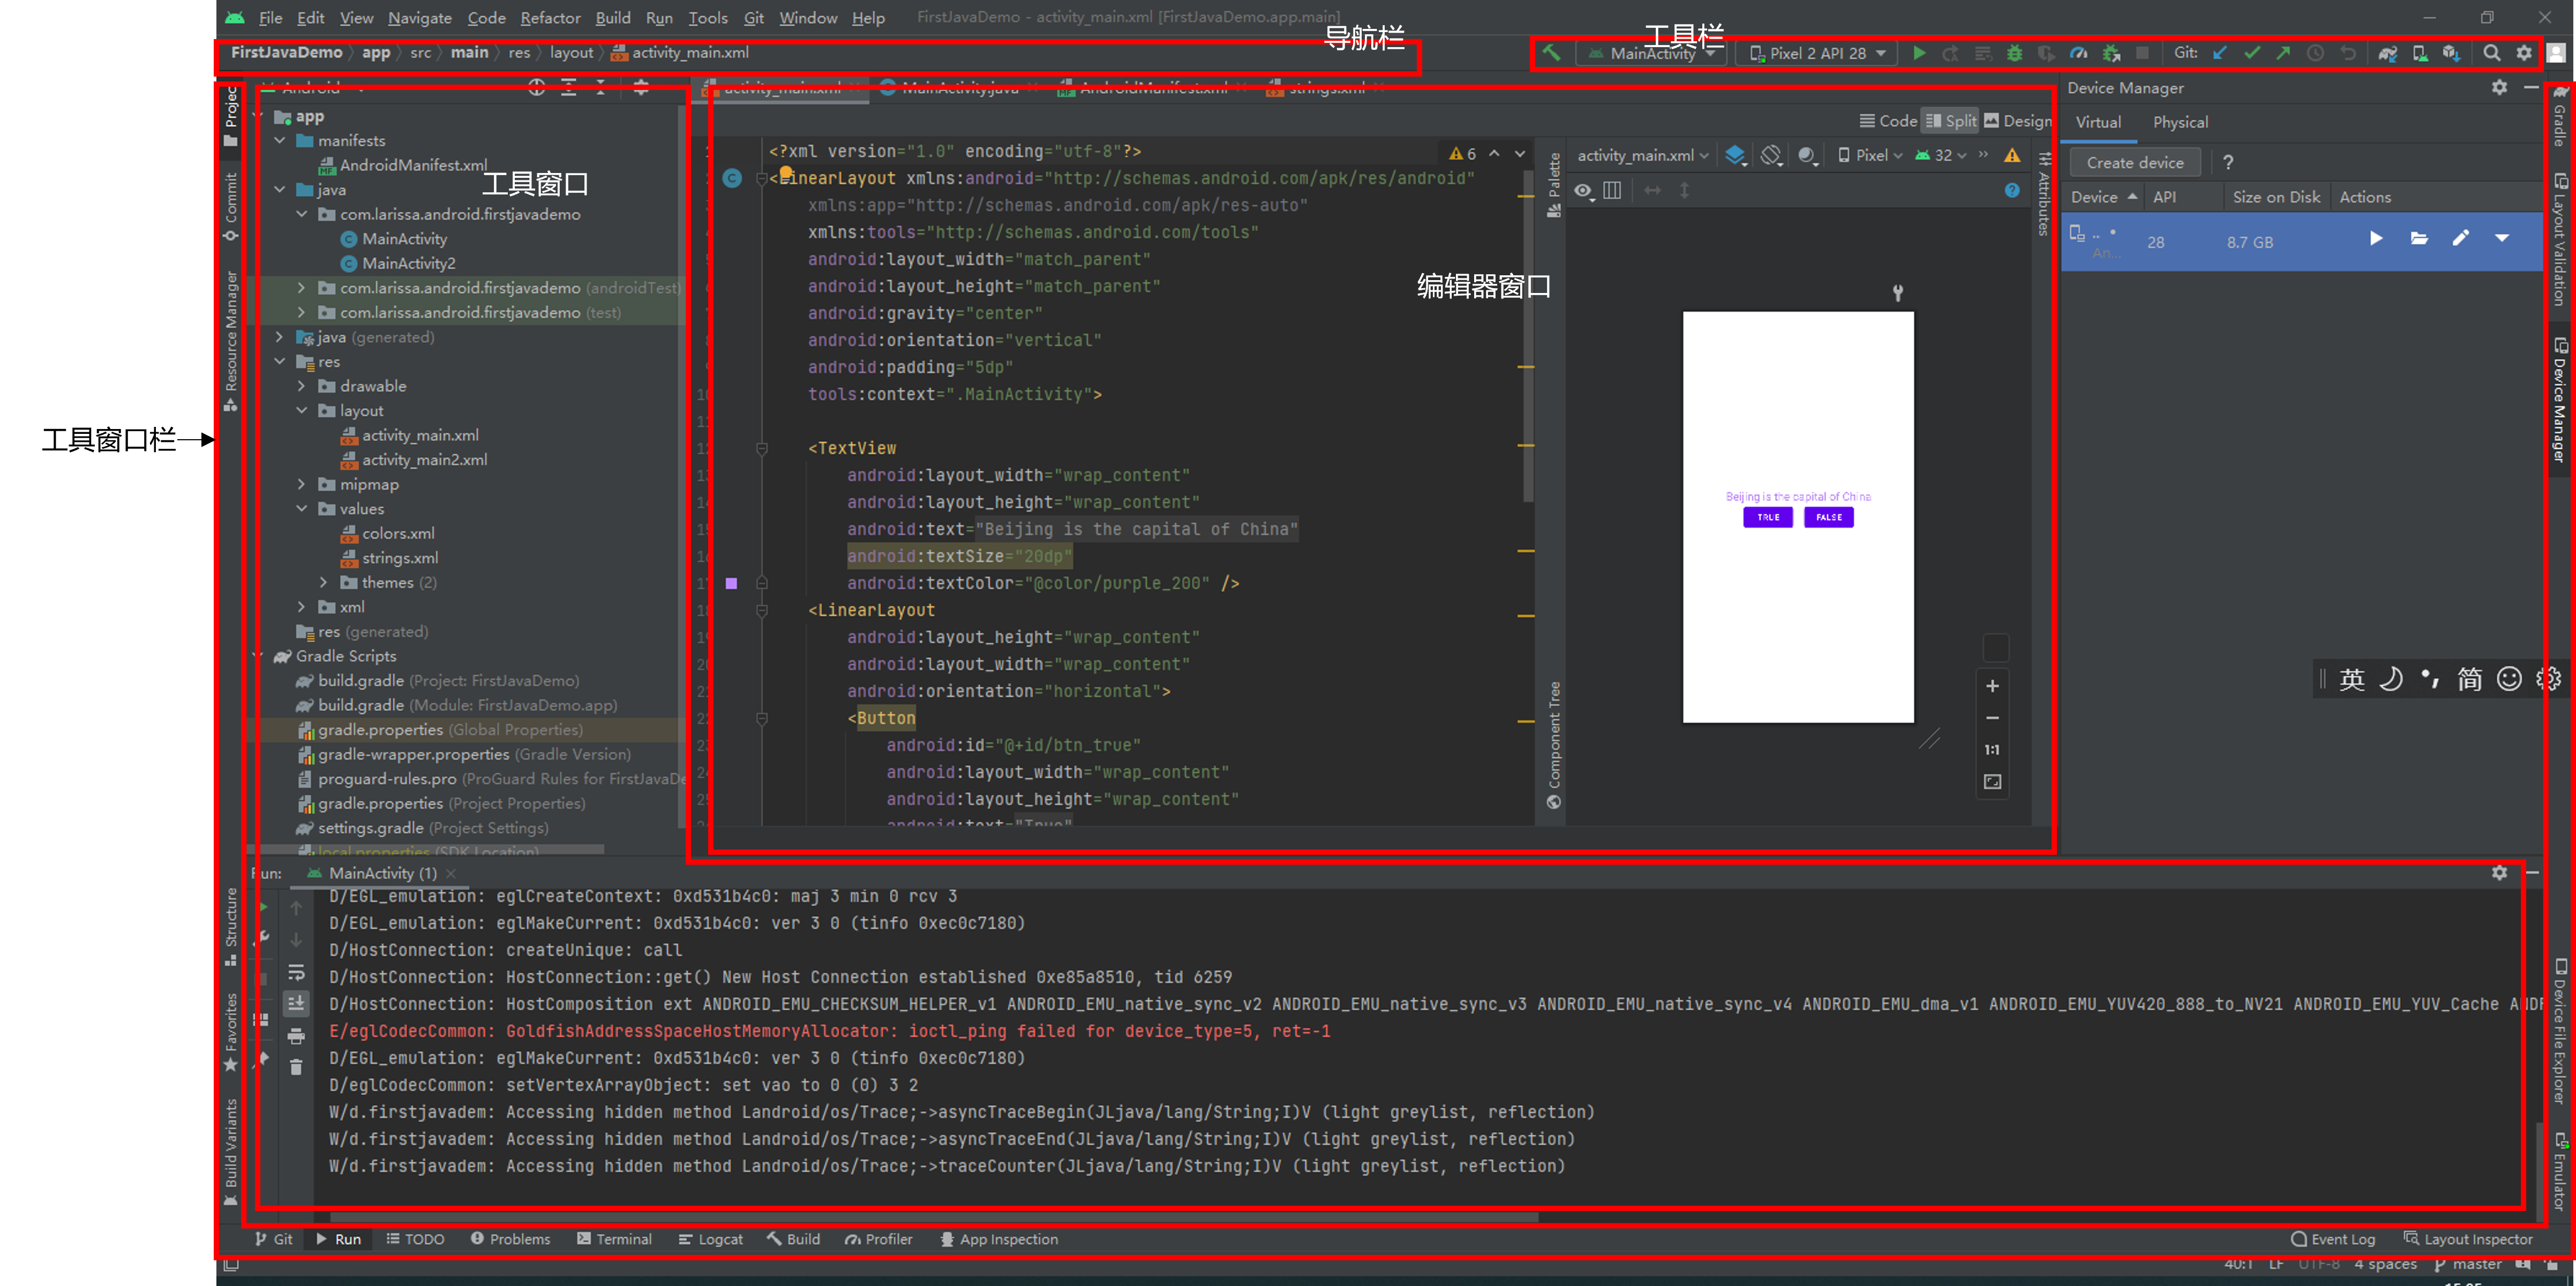Open the Pixel 2 API 28 device dropdown

pyautogui.click(x=1817, y=53)
